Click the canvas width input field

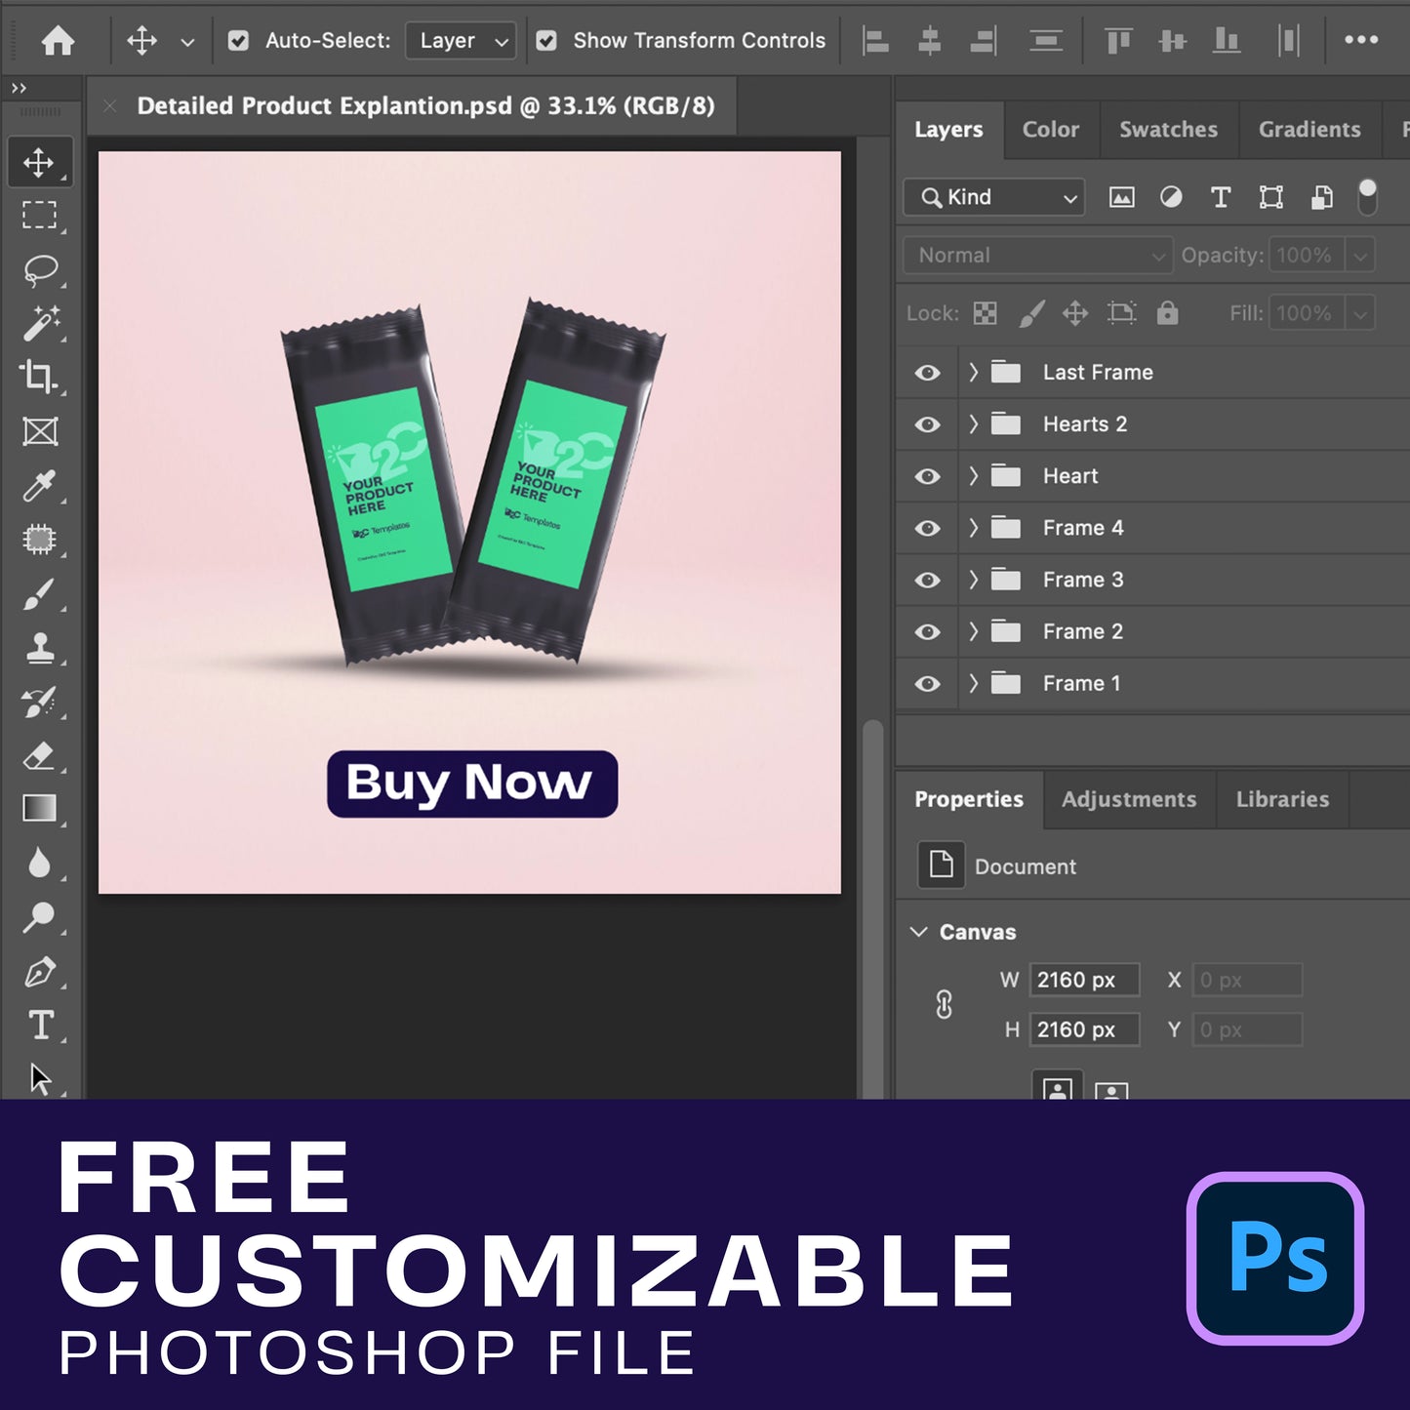point(1083,980)
